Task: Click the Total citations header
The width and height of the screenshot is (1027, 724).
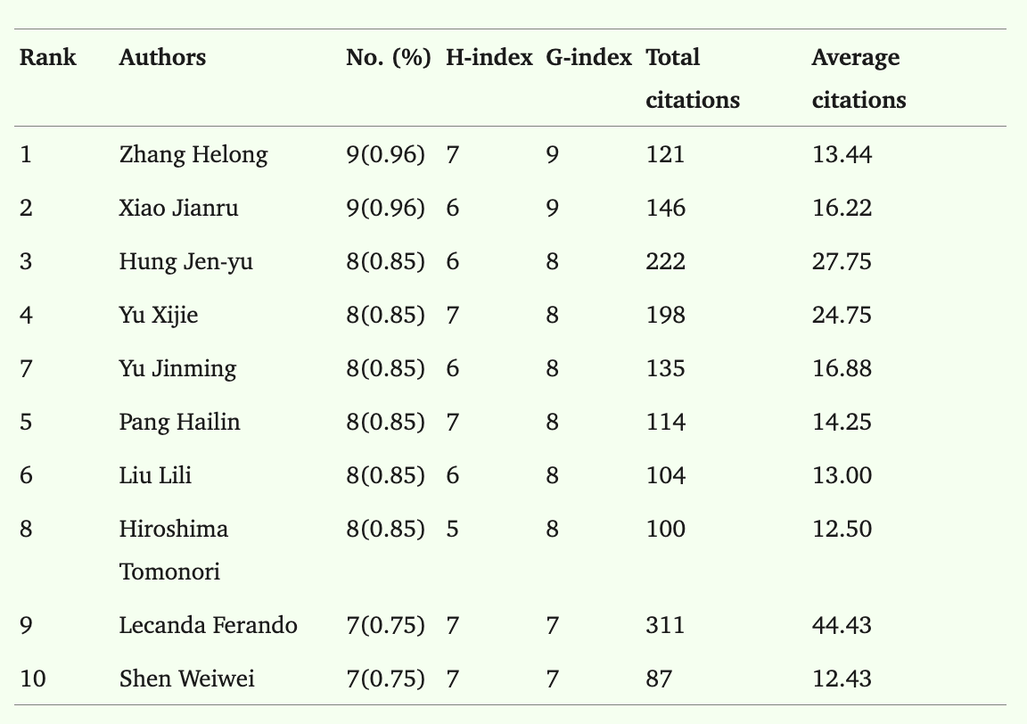Action: (693, 78)
